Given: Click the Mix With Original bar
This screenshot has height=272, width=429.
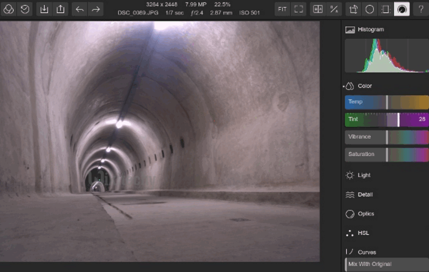Looking at the screenshot, I should pyautogui.click(x=386, y=264).
